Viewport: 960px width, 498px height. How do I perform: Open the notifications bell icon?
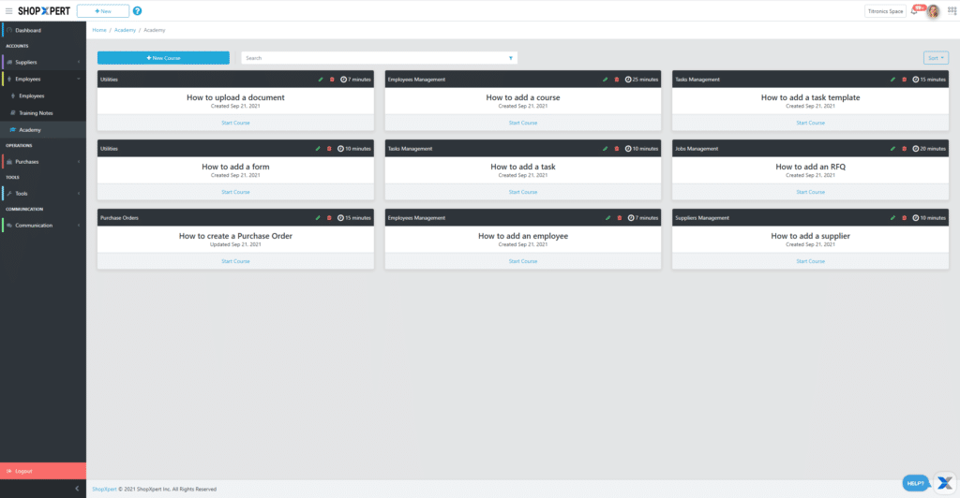915,11
